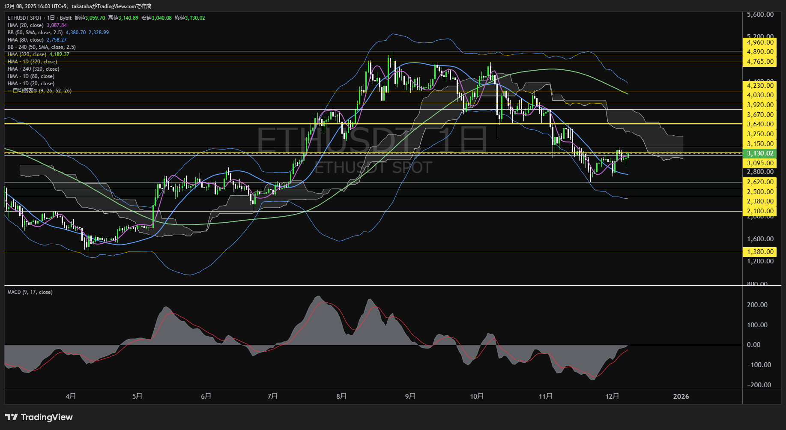
Task: Click the yellow 1,380.00 price level label
Action: coord(760,252)
